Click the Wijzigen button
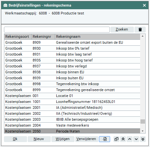This screenshot has width=150, height=147. pos(63,139)
